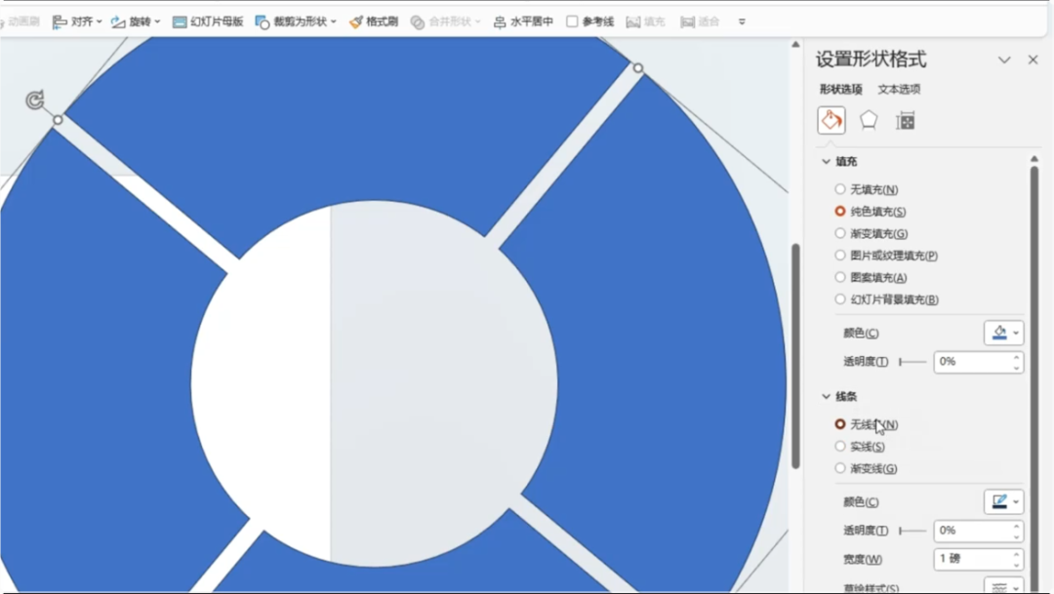The image size is (1054, 594).
Task: Click the 填充 fill picture toolbar icon
Action: (633, 22)
